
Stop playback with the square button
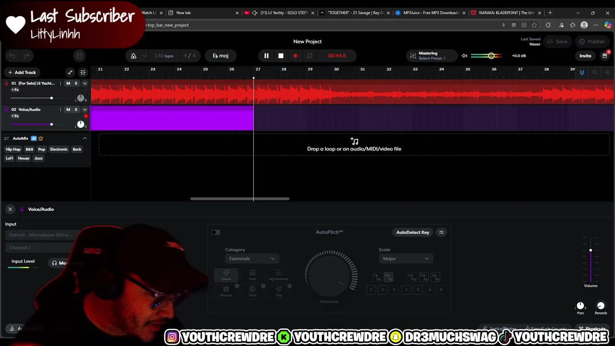click(281, 56)
